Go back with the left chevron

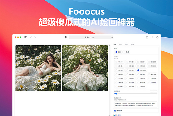click(31, 37)
